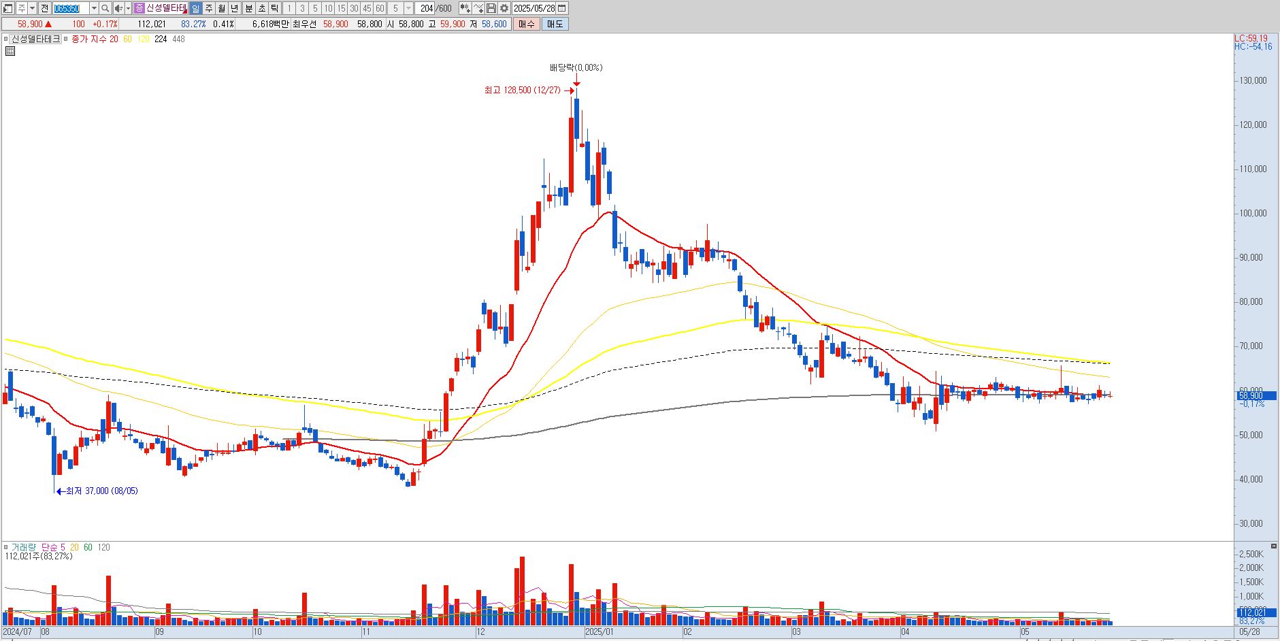Click the 매도 sell button
The image size is (1280, 641).
tap(555, 24)
